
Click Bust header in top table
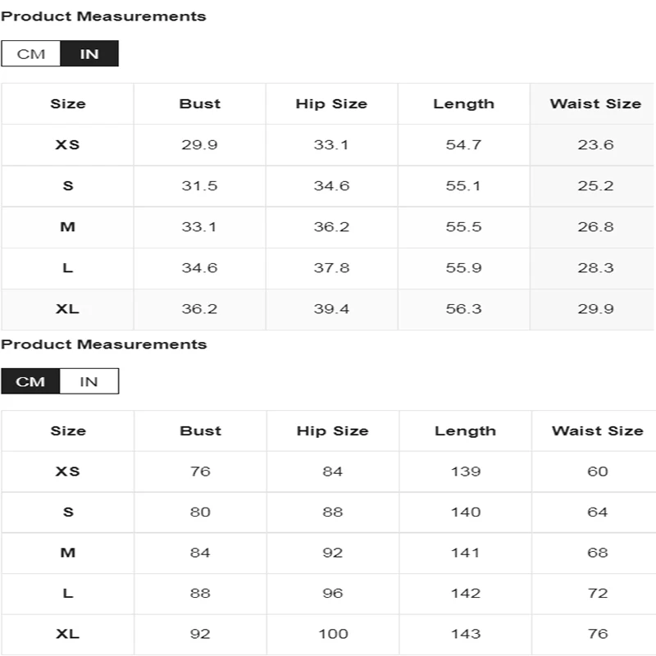(199, 104)
